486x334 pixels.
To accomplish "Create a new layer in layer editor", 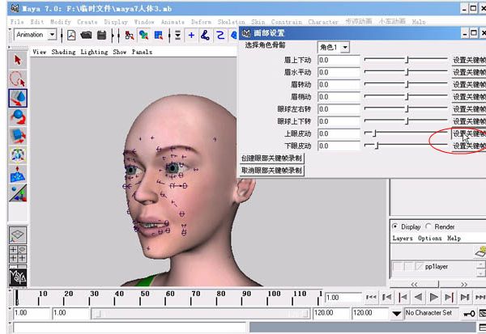I will point(480,252).
